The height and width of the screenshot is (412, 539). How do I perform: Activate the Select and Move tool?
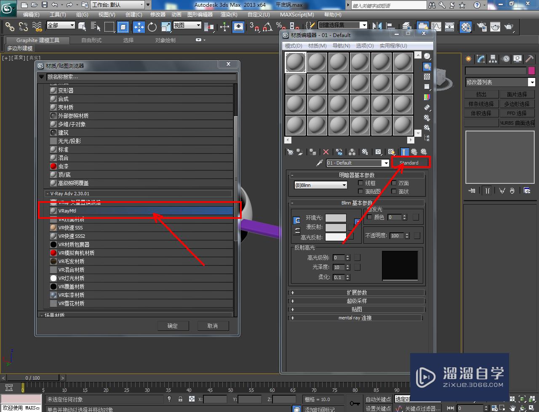pyautogui.click(x=139, y=27)
